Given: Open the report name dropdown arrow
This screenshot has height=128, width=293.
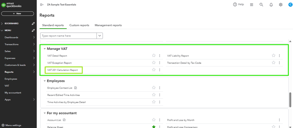Looking at the screenshot, I should point(100,36).
